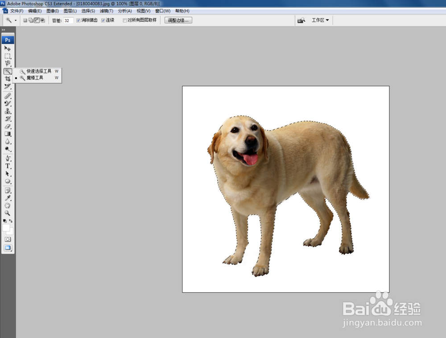Viewport: 446px width, 338px height.
Task: Click the Zoom magnifier tool
Action: (x=8, y=213)
